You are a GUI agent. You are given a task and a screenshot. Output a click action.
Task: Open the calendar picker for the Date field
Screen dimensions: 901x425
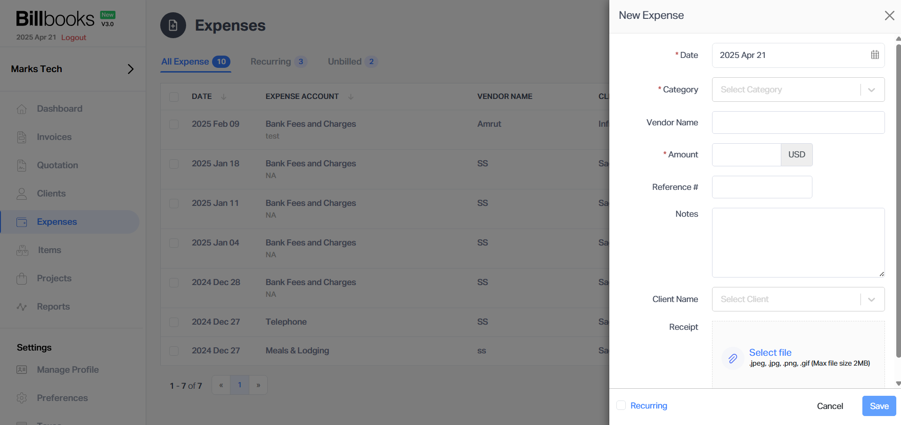coord(875,55)
